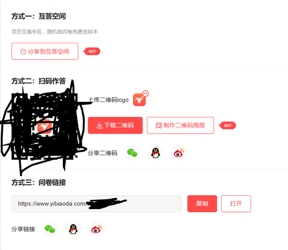Screen dimensions: 288x250
Task: Select the uploaded QR code logo thumbnail
Action: point(139,100)
